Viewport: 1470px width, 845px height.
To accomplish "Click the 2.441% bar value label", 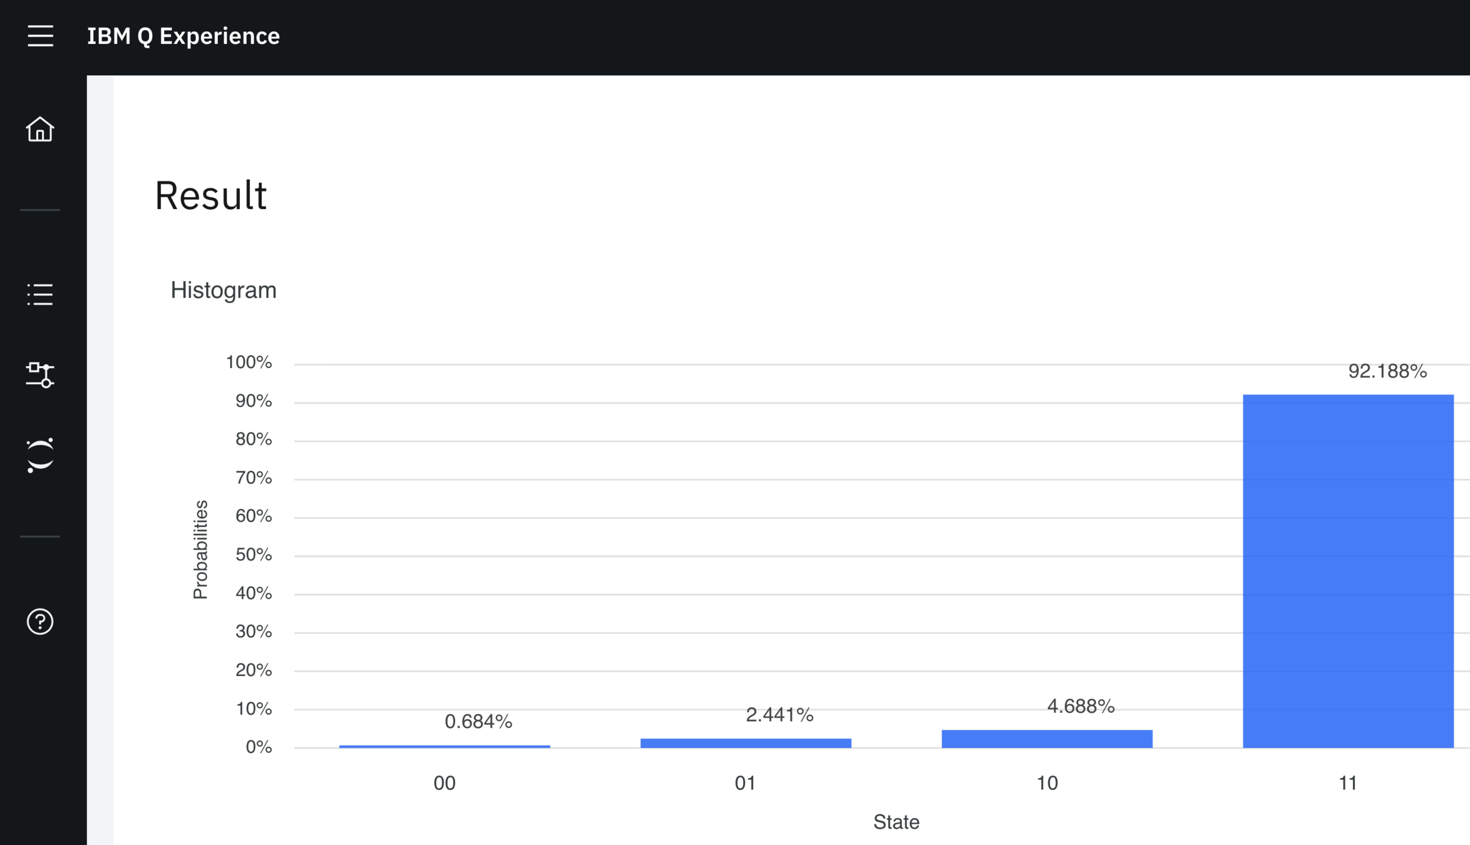I will click(779, 715).
